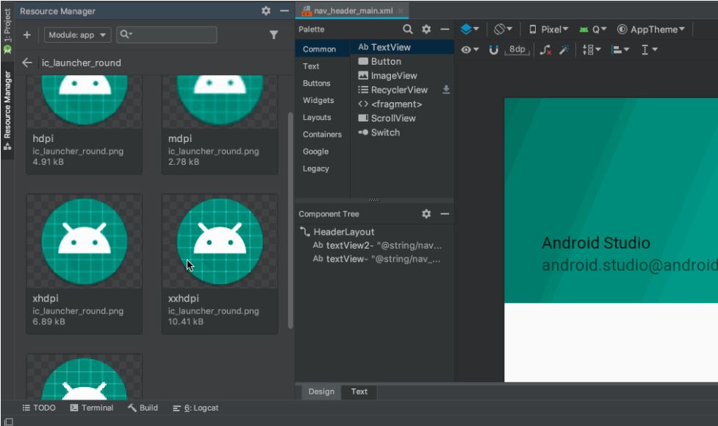
Task: Open design surface layers selector
Action: (x=470, y=29)
